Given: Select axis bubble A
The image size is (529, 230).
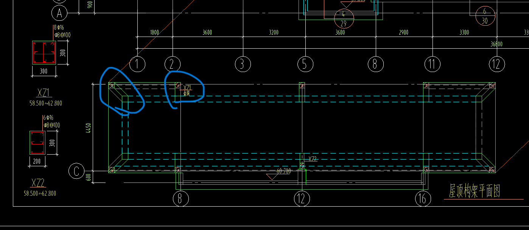Looking at the screenshot, I should pyautogui.click(x=59, y=14).
